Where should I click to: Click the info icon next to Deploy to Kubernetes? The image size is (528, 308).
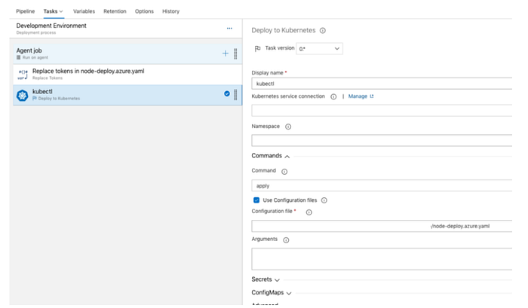click(x=323, y=31)
